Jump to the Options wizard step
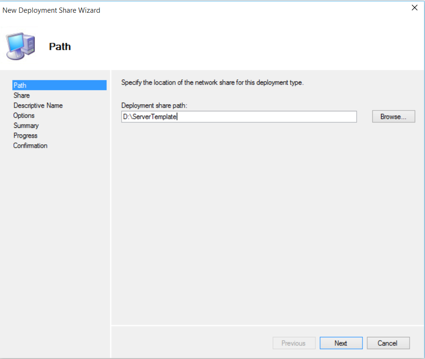Screen dimensions: 425x359 coord(24,116)
